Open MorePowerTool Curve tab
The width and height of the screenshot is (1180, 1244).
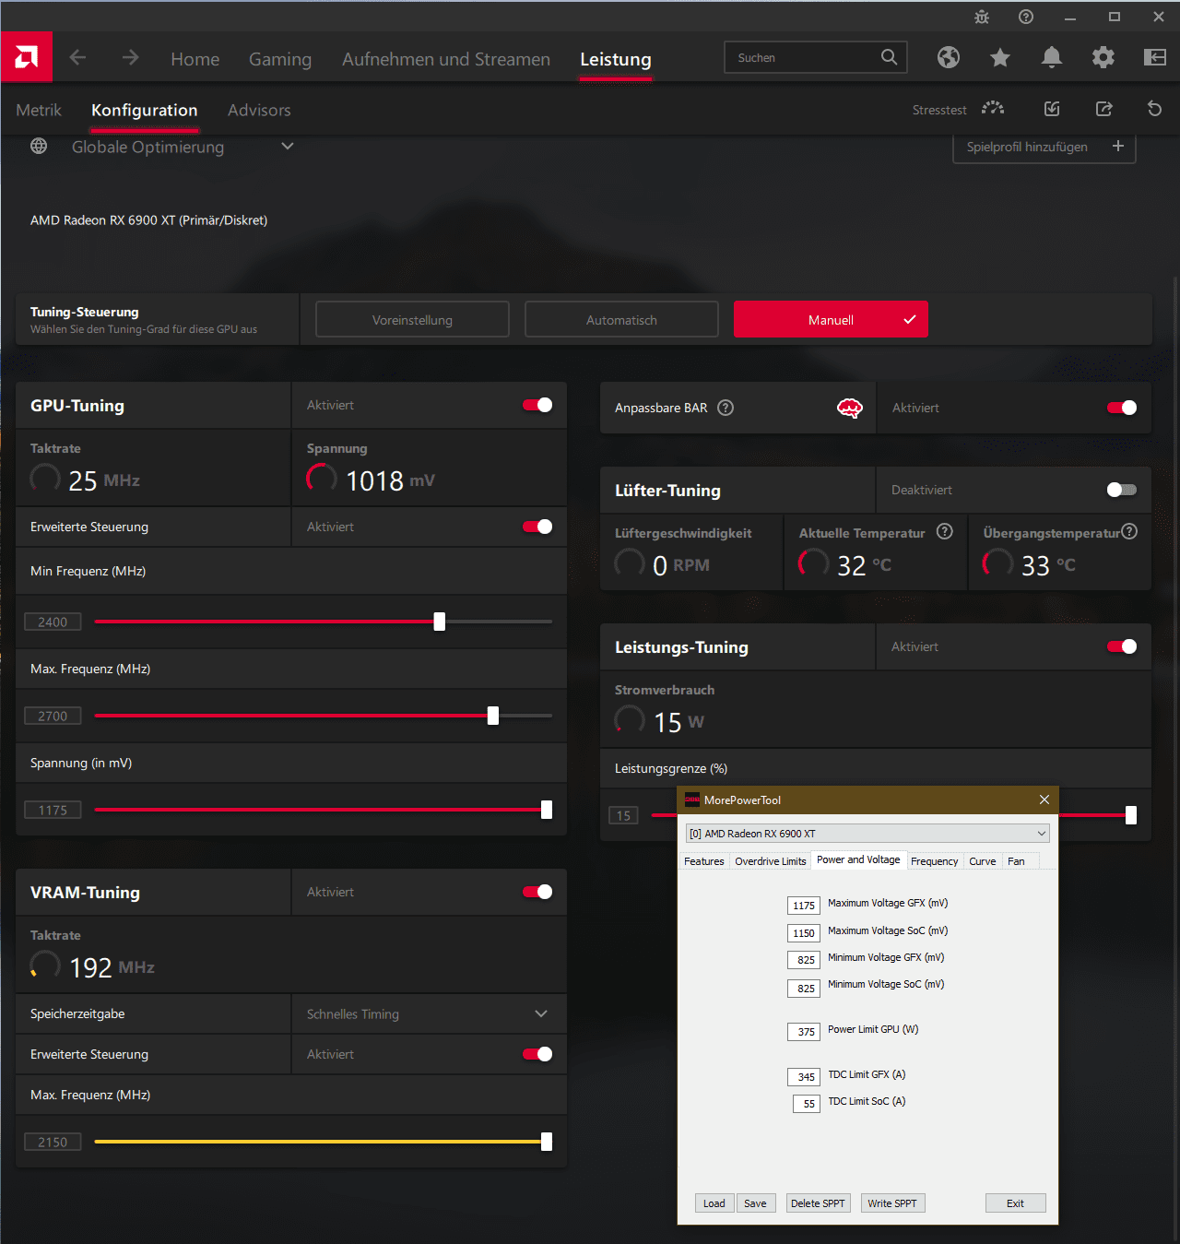point(983,861)
